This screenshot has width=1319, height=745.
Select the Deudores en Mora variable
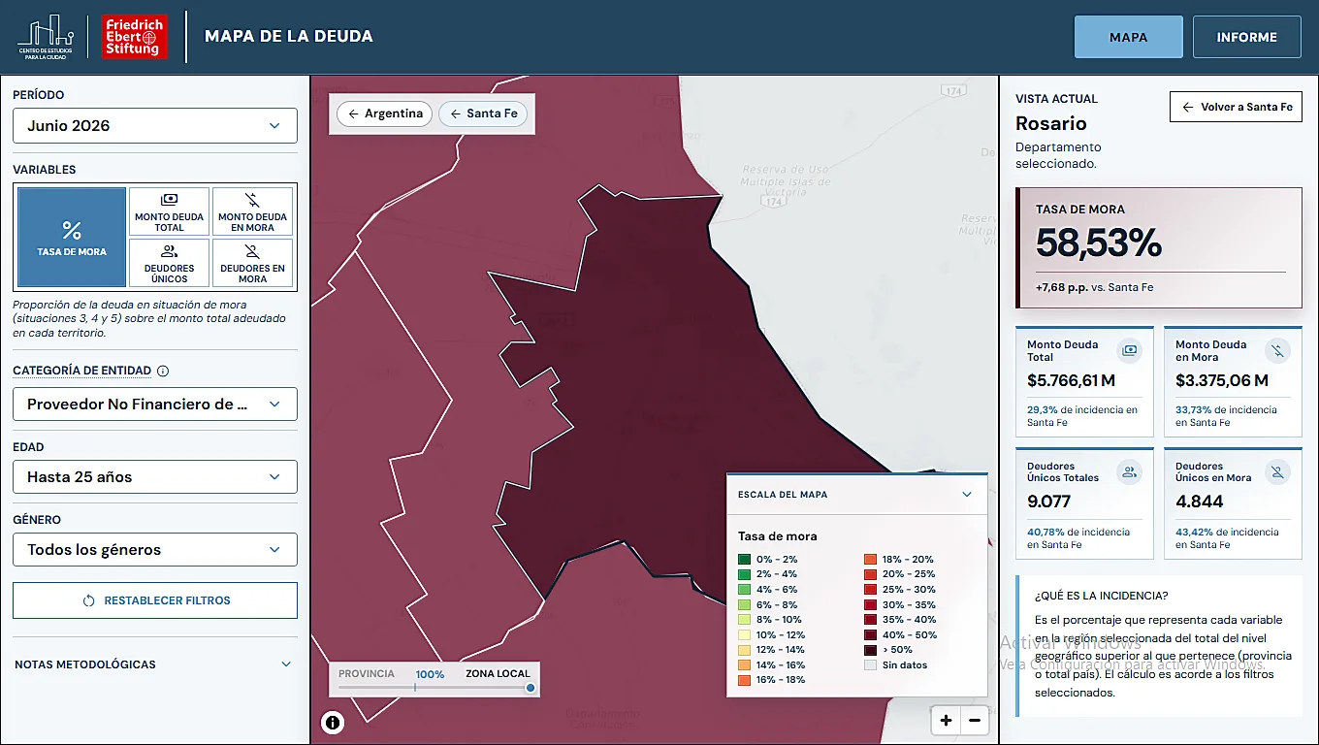pos(252,263)
